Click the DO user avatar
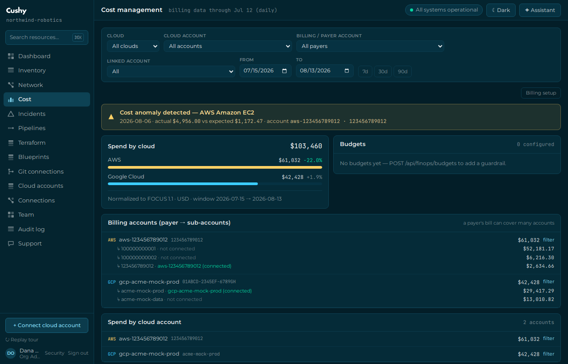568x364 pixels. [x=11, y=353]
